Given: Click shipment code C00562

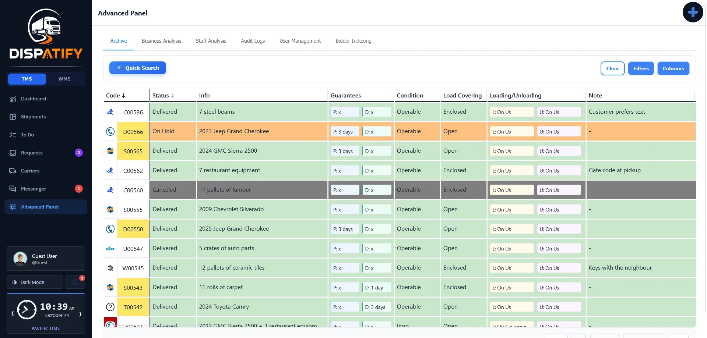Looking at the screenshot, I should 133,171.
